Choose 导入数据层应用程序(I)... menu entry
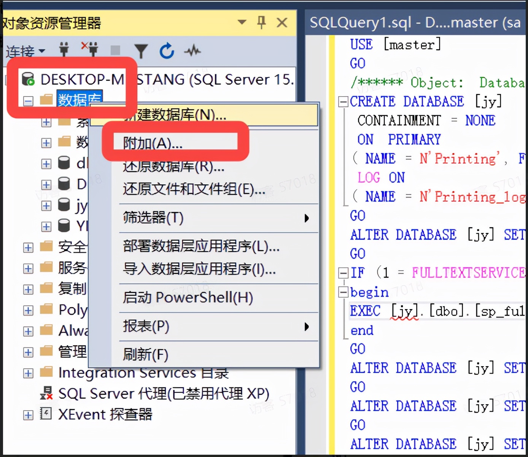528x457 pixels. [x=204, y=270]
